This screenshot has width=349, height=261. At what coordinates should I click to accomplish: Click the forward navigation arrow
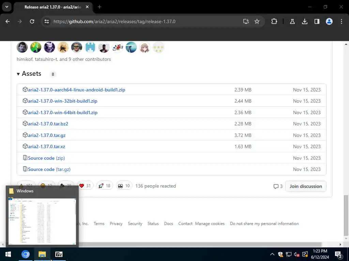click(x=19, y=21)
